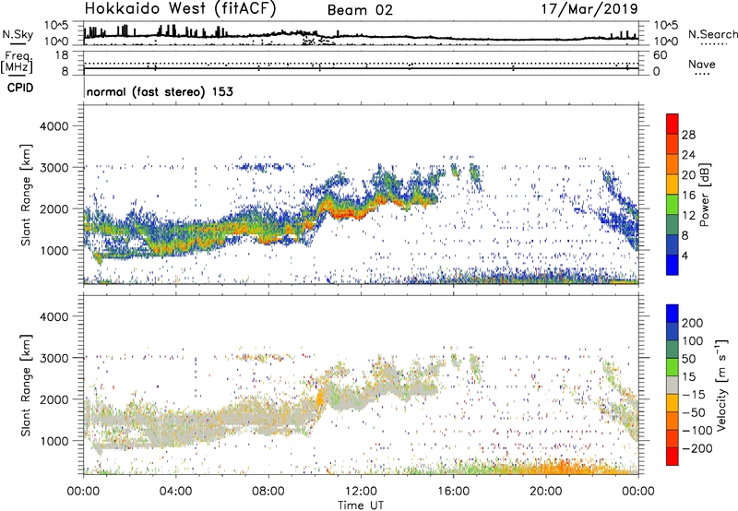
Task: Click the 'Freq. [MHz]' axis label
Action: point(18,62)
